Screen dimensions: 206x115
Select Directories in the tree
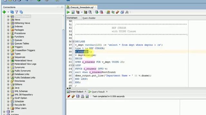(20, 81)
